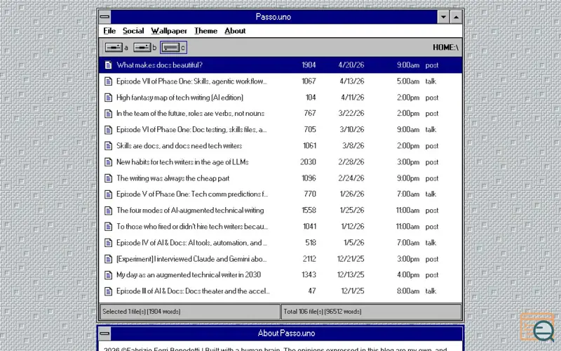The width and height of the screenshot is (561, 351).
Task: Click the 8:00am time cell
Action: pyautogui.click(x=408, y=291)
